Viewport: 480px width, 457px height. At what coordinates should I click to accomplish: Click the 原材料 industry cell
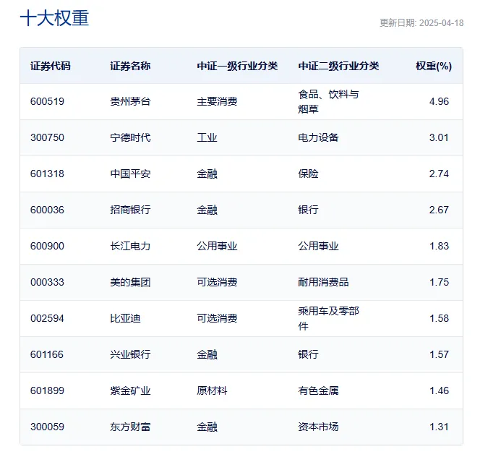coord(212,390)
